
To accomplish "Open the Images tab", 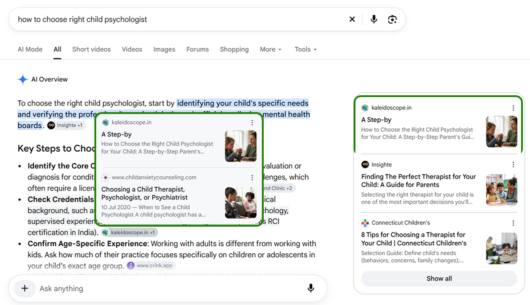I will [x=164, y=49].
